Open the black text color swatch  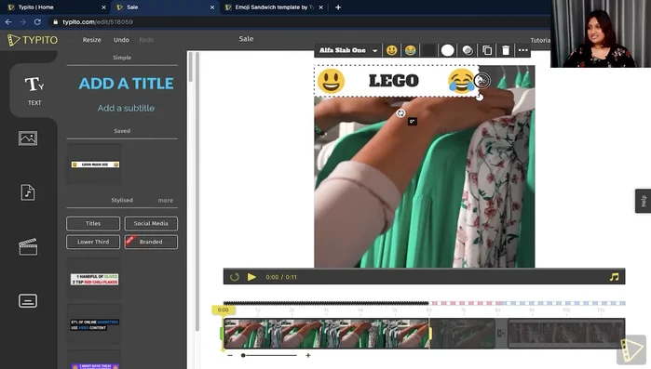429,50
